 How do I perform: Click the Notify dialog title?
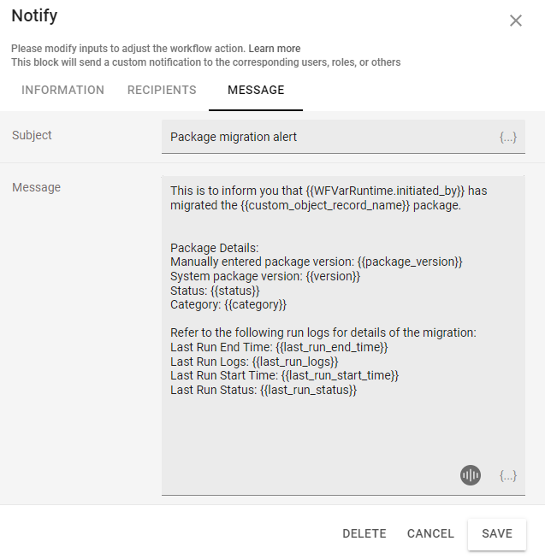pos(35,15)
